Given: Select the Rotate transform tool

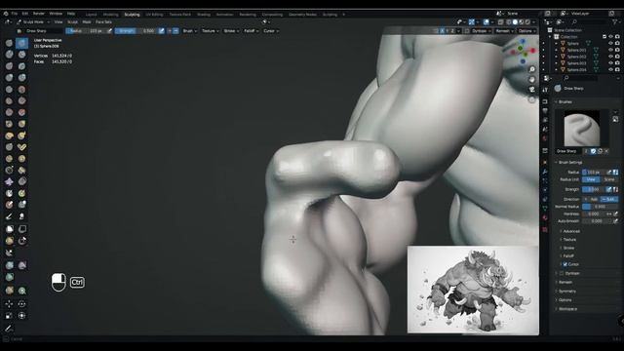Looking at the screenshot, I should pos(21,304).
